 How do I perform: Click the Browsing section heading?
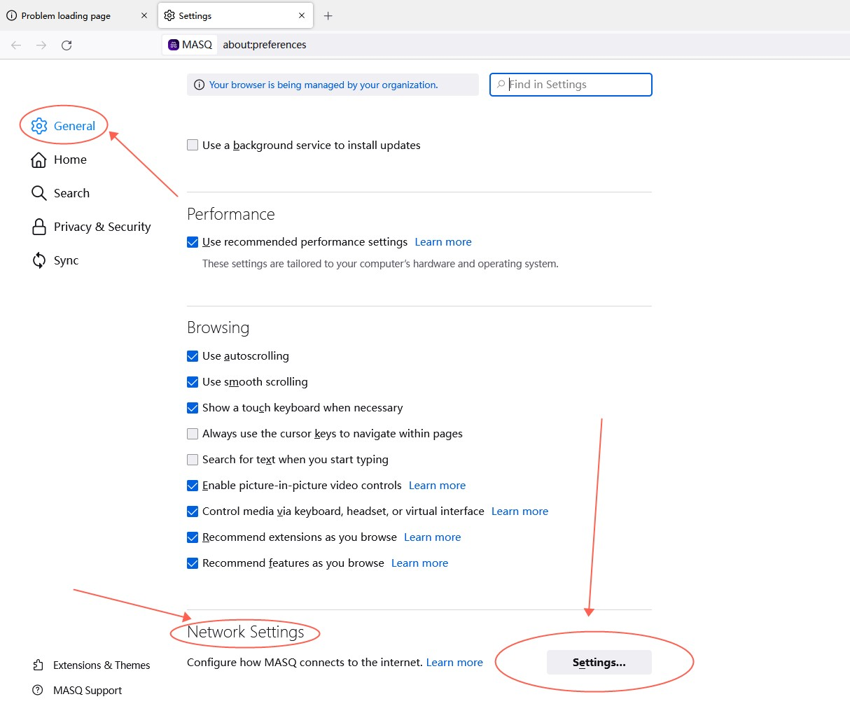(218, 328)
